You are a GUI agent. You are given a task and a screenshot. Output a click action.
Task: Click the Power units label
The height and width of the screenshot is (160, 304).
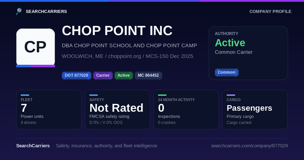32,116
